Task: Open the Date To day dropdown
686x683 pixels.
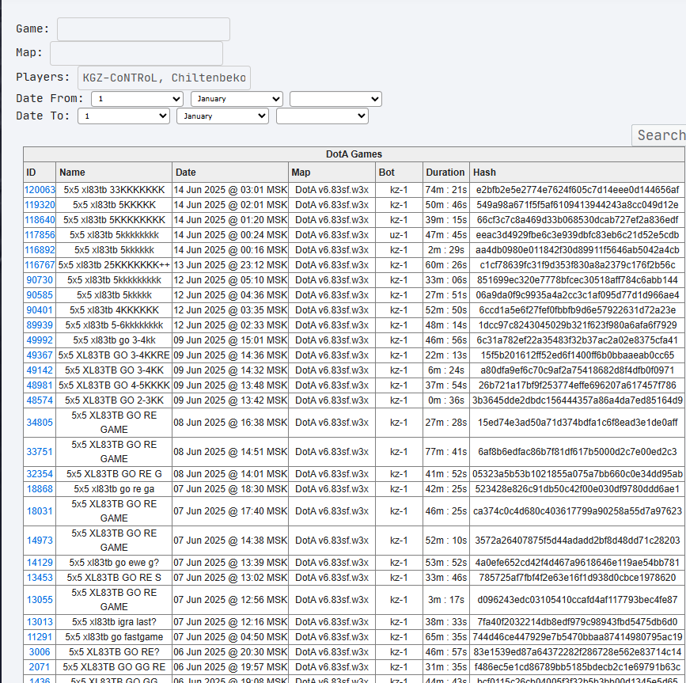Action: pyautogui.click(x=123, y=116)
